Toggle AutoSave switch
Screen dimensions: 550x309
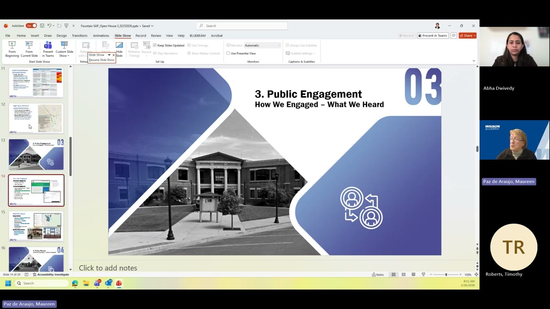click(31, 26)
